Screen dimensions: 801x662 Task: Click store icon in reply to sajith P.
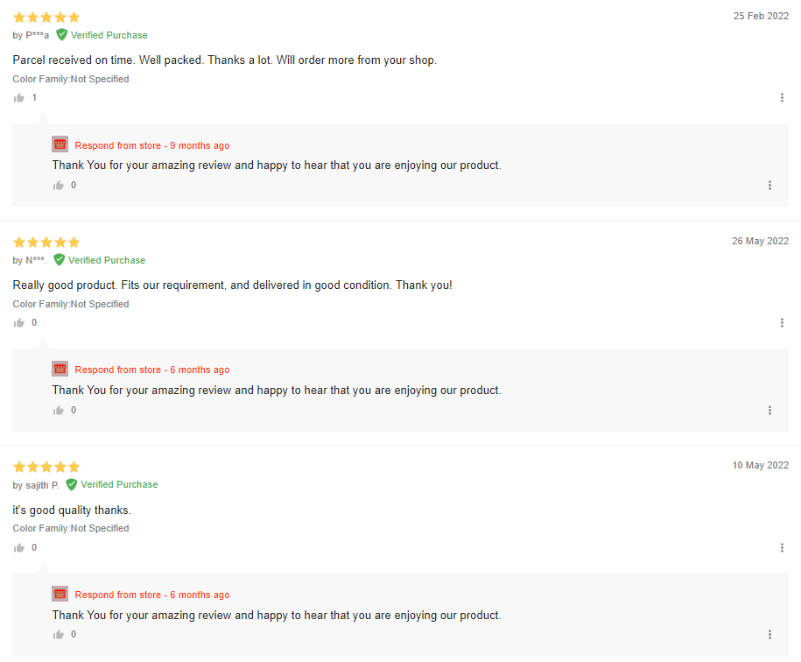point(60,594)
